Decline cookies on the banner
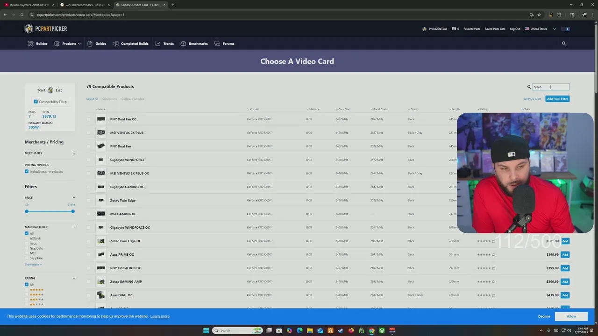Screen dimensions: 598x336 pyautogui.click(x=544, y=316)
